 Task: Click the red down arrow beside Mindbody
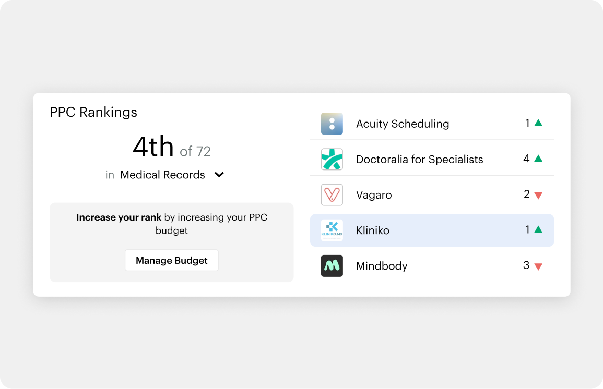538,266
